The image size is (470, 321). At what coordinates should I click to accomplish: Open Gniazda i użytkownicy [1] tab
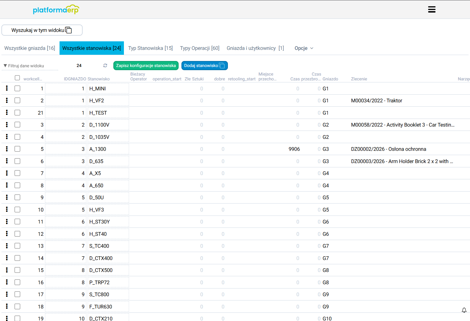coord(255,48)
